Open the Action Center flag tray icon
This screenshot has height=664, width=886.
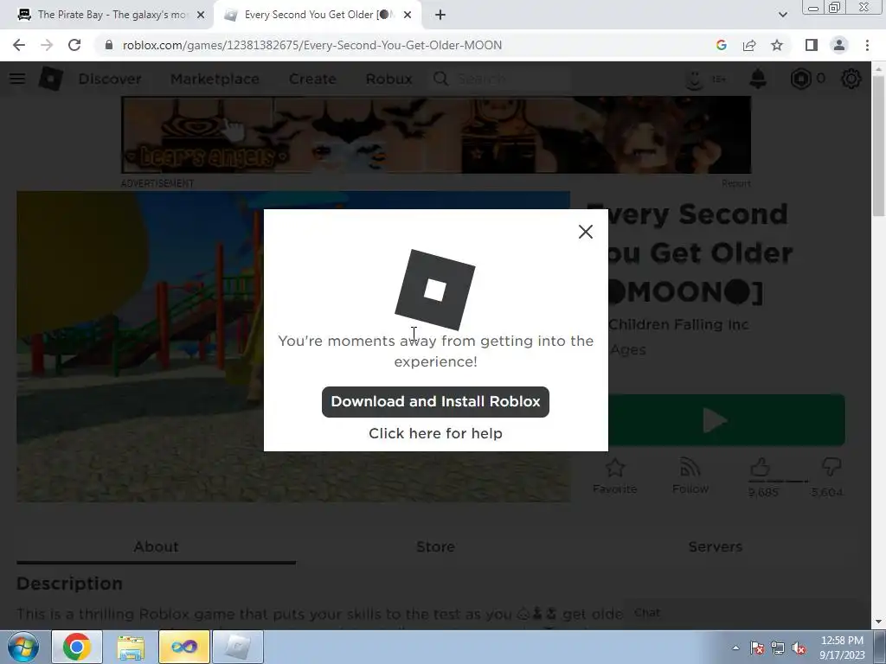[756, 648]
